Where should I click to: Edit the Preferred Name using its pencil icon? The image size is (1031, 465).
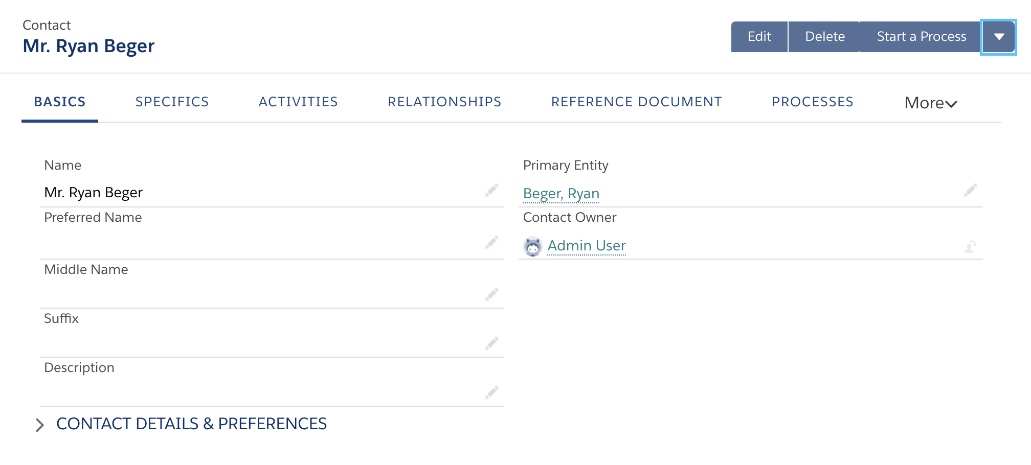(492, 242)
